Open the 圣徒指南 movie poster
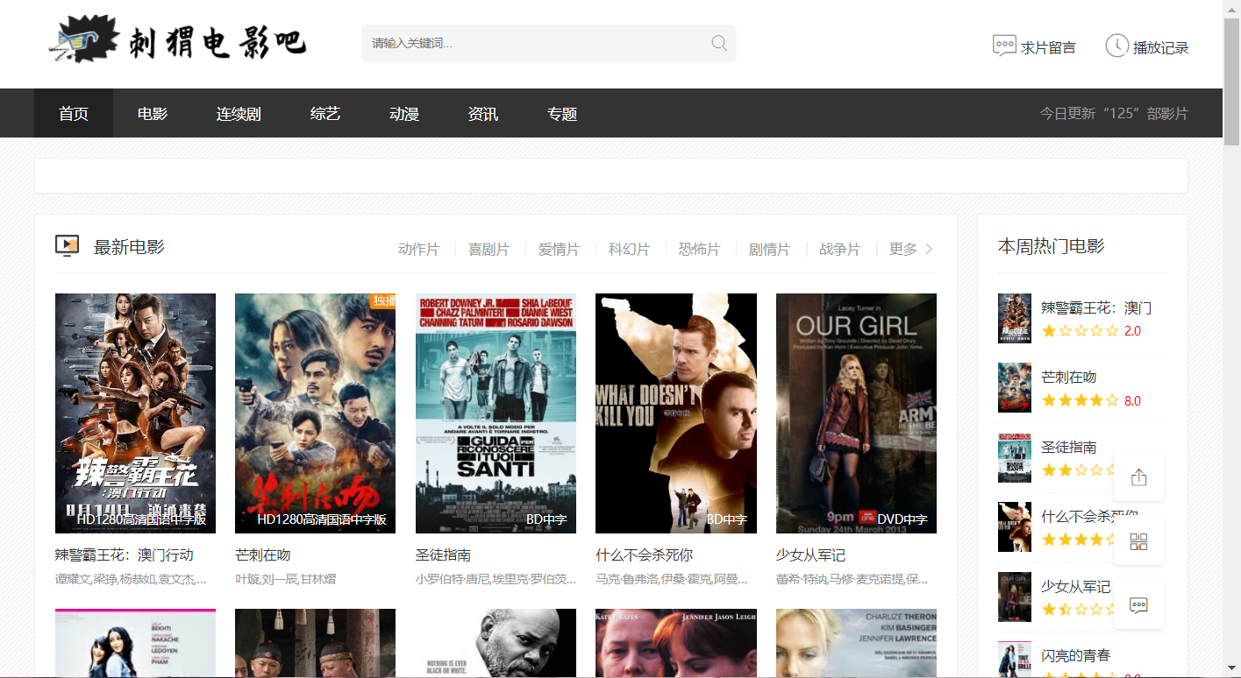The height and width of the screenshot is (678, 1241). pyautogui.click(x=496, y=413)
